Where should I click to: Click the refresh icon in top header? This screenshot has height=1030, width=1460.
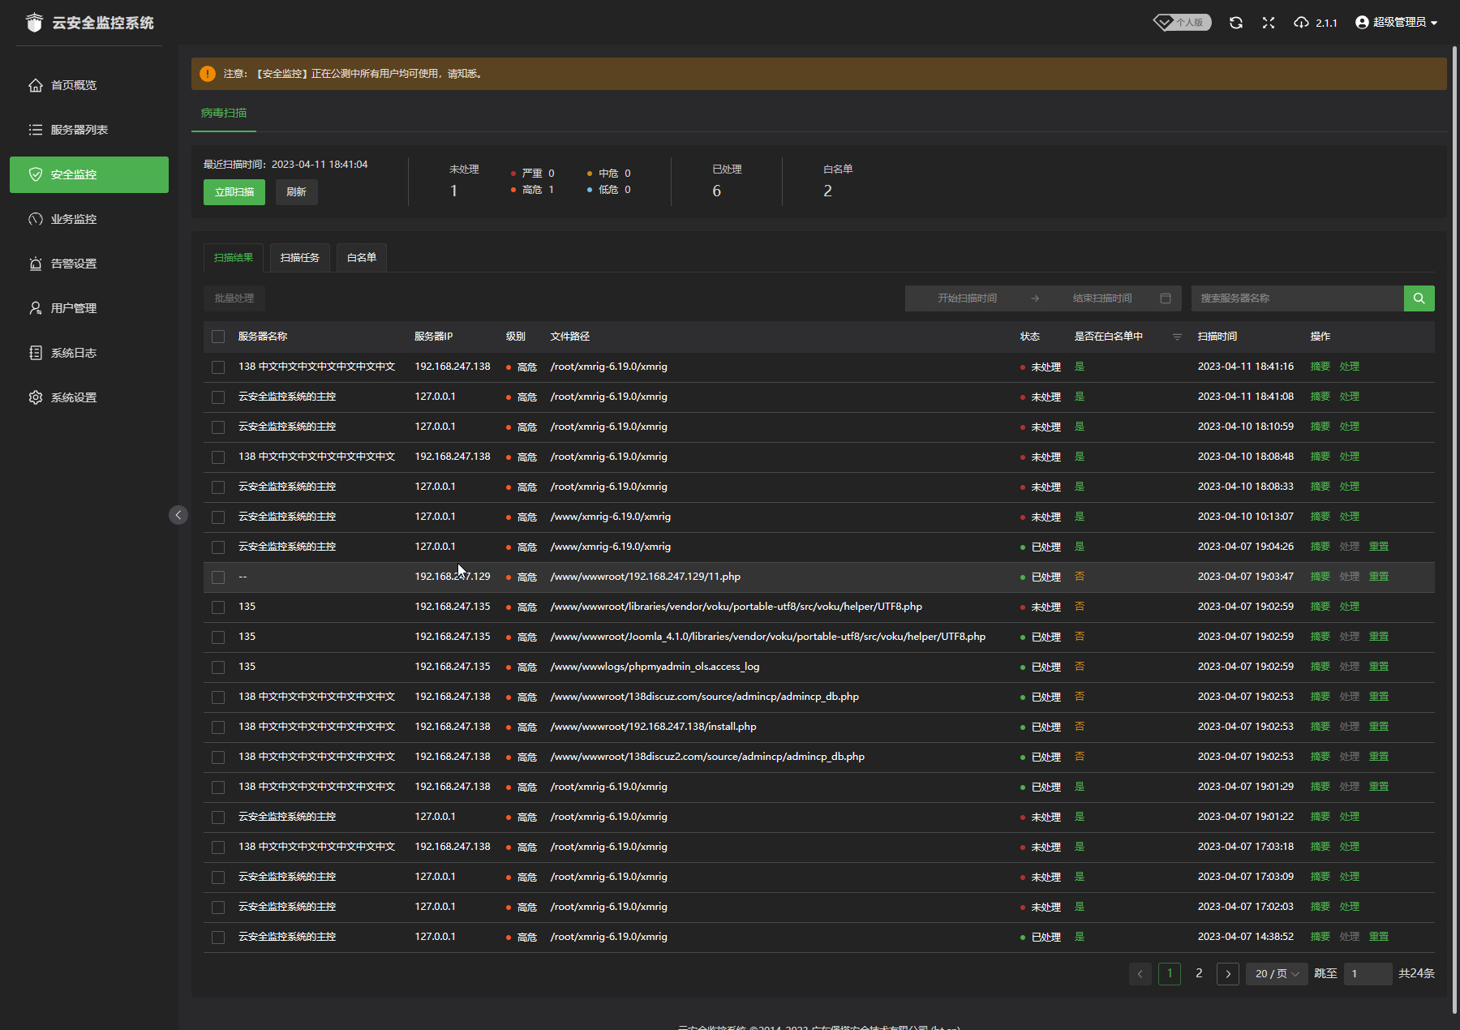[x=1235, y=23]
